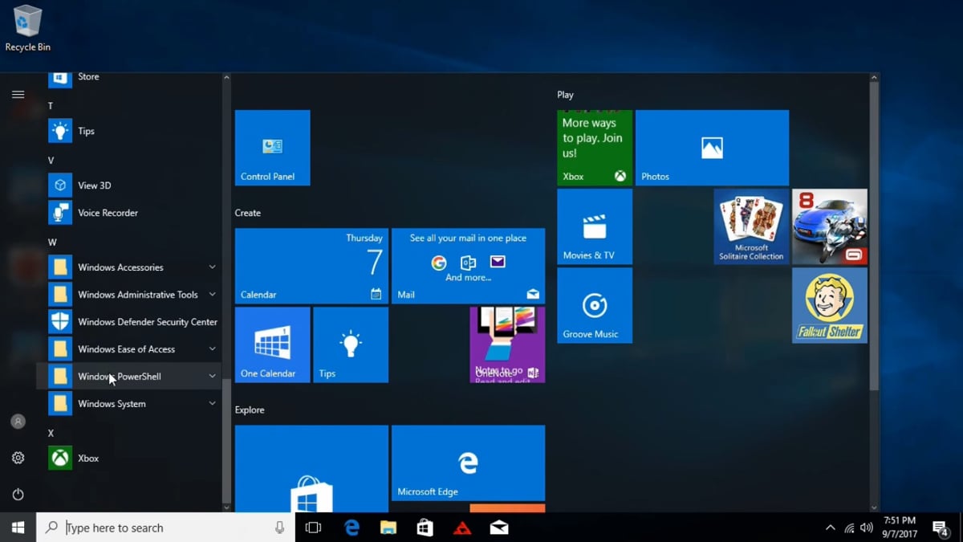This screenshot has height=542, width=963.
Task: Open Task View on the taskbar
Action: [x=313, y=528]
